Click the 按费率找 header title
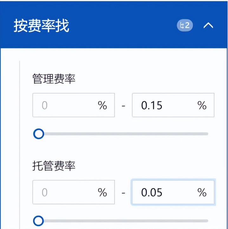This screenshot has width=228, height=229. click(x=41, y=26)
